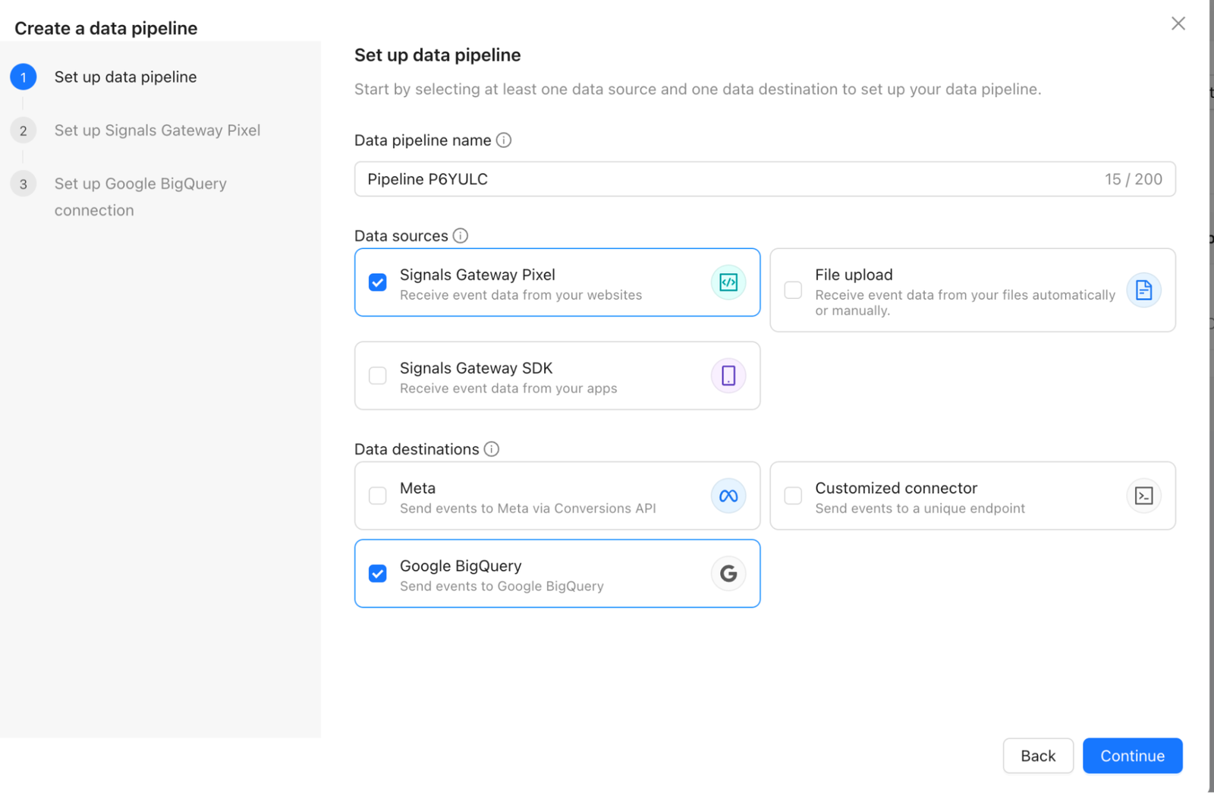This screenshot has height=793, width=1214.
Task: Uncheck the Google BigQuery checkbox
Action: [x=378, y=574]
